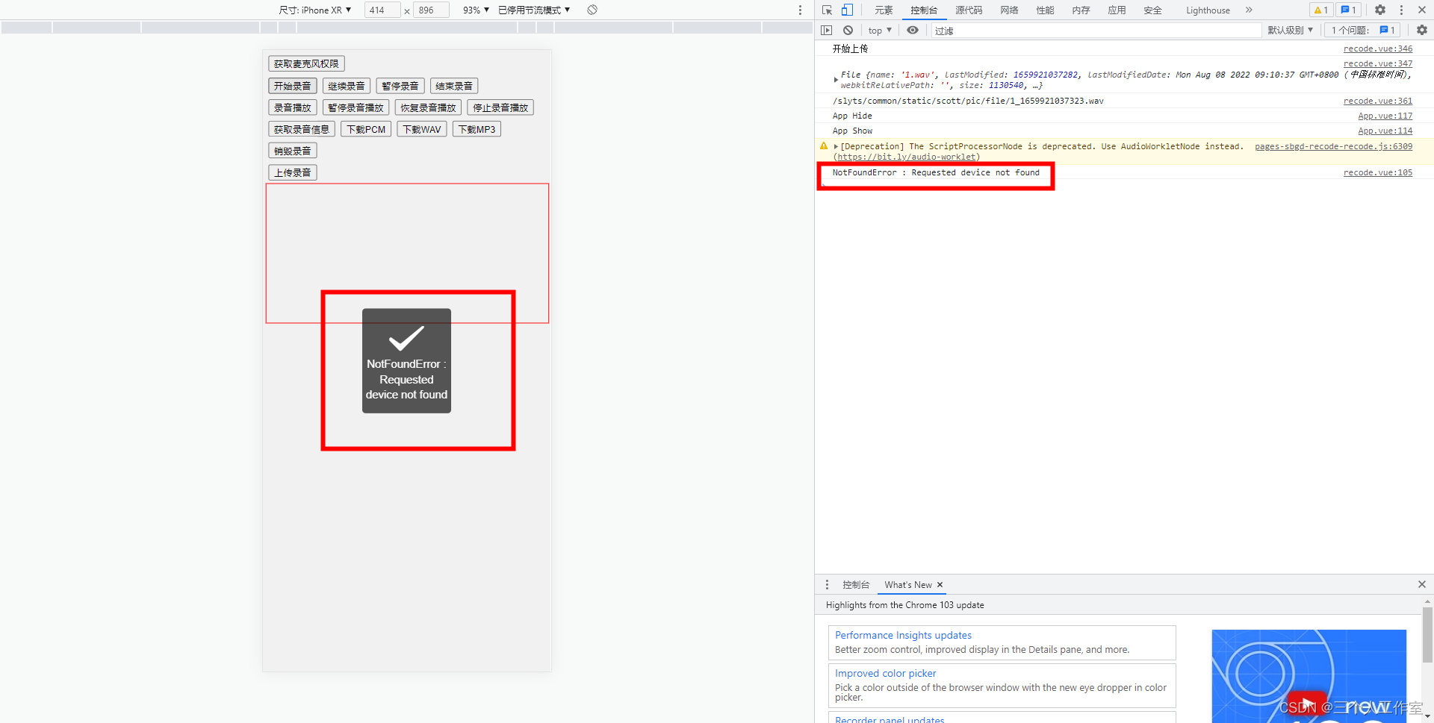Open the 93% zoom level dropdown
Screen dimensions: 1434x723
(476, 10)
